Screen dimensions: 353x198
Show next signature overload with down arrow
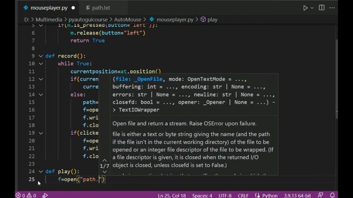(x=104, y=172)
